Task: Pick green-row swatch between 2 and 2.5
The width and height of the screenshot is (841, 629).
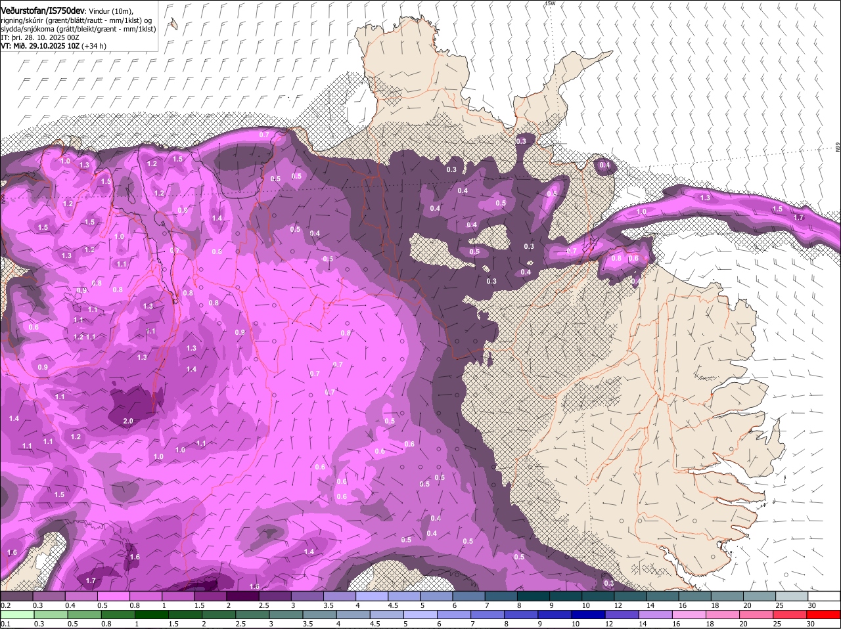Action: (x=218, y=615)
